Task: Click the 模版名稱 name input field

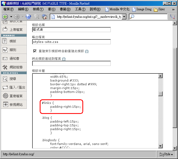Action: [71, 30]
